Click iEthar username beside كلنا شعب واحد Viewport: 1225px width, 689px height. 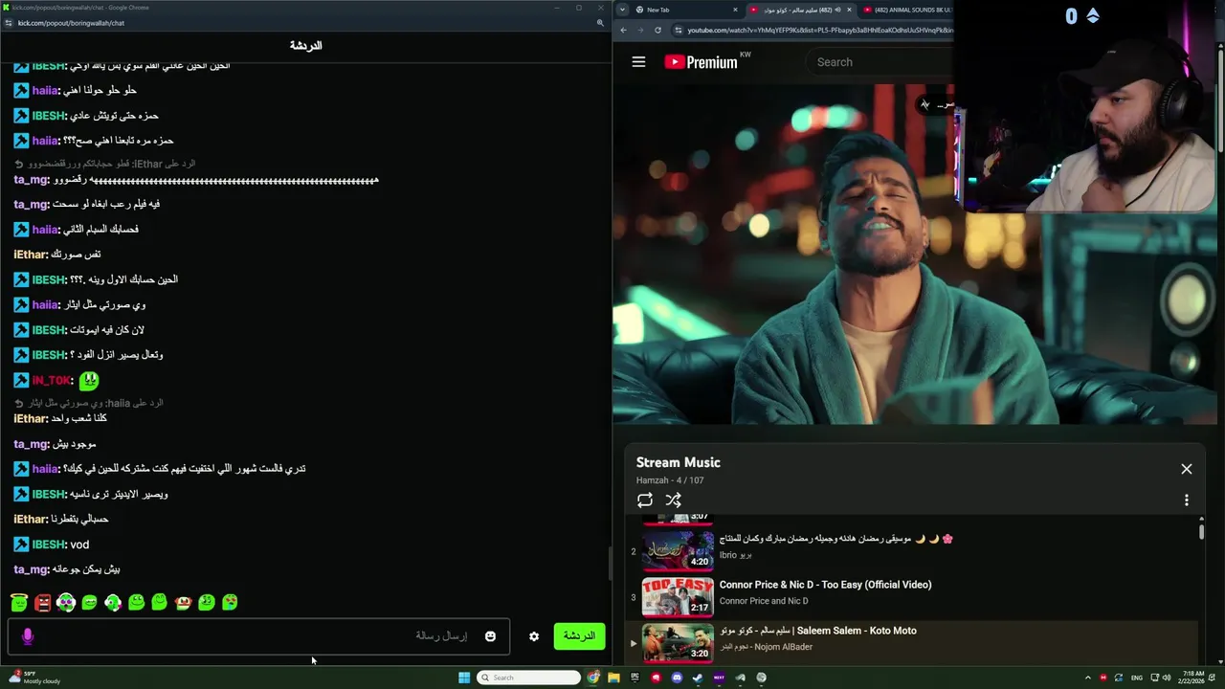pyautogui.click(x=31, y=419)
